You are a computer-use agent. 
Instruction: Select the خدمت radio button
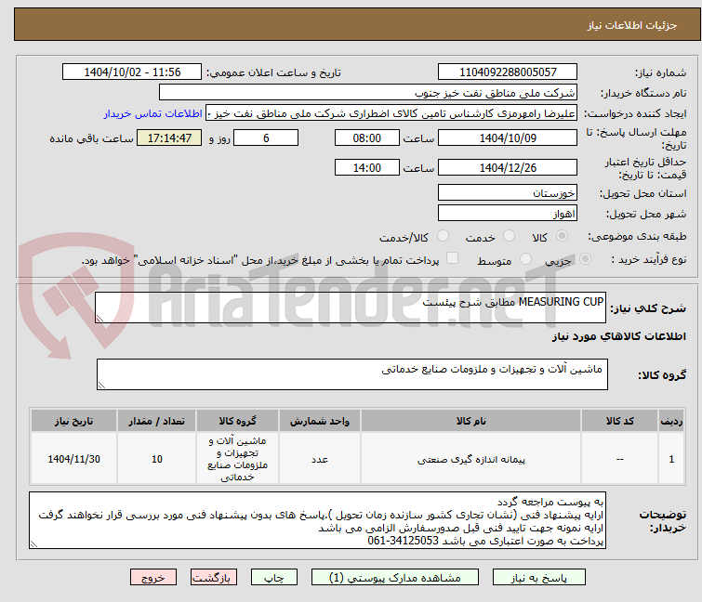(509, 236)
